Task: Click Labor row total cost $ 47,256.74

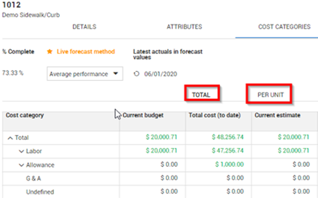Action: click(228, 150)
